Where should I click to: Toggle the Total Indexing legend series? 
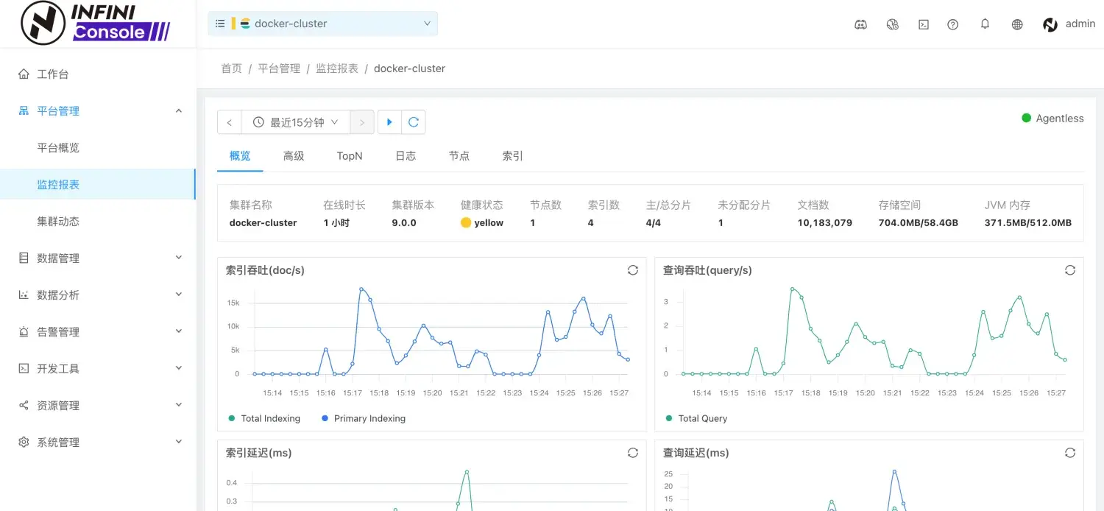264,418
